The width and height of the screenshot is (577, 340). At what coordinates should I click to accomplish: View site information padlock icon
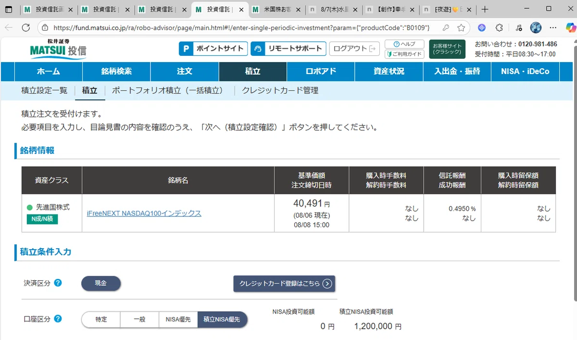point(45,27)
